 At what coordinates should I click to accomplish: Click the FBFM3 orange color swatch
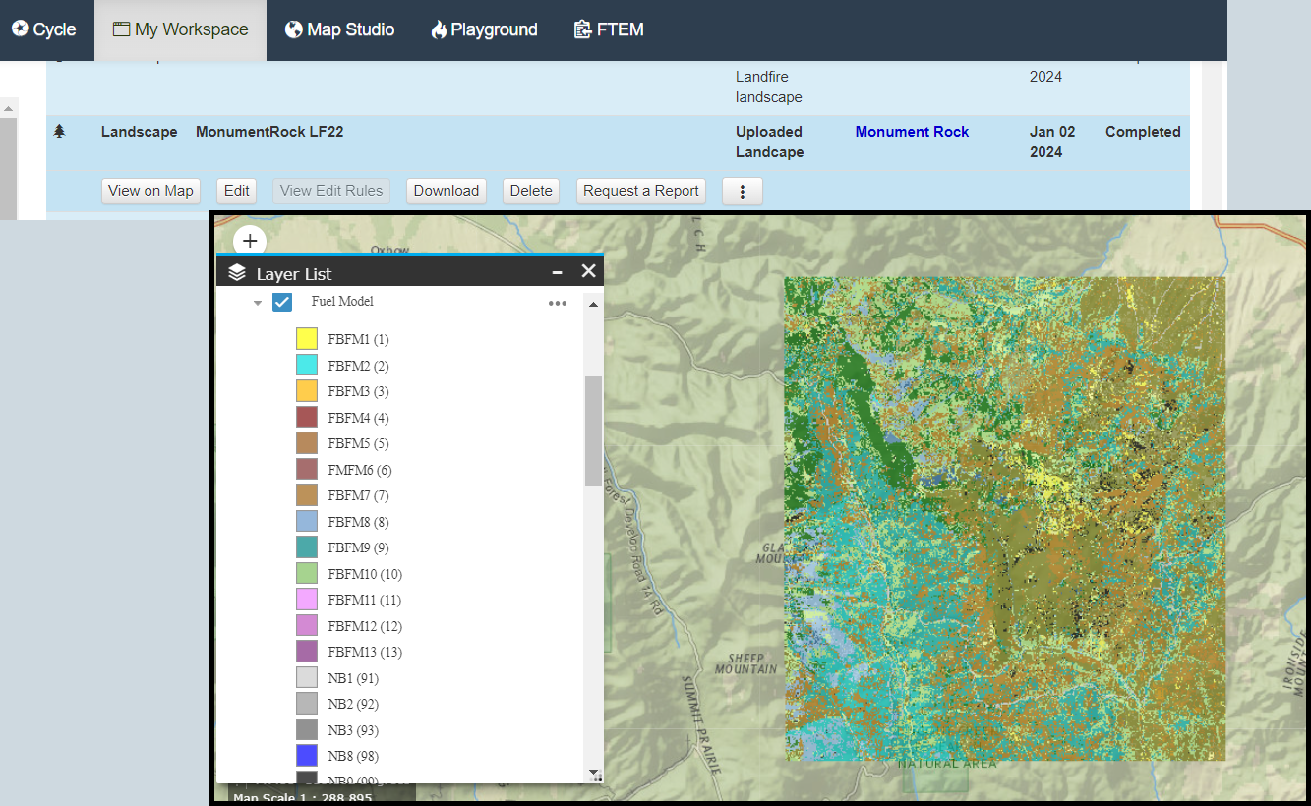[x=307, y=391]
